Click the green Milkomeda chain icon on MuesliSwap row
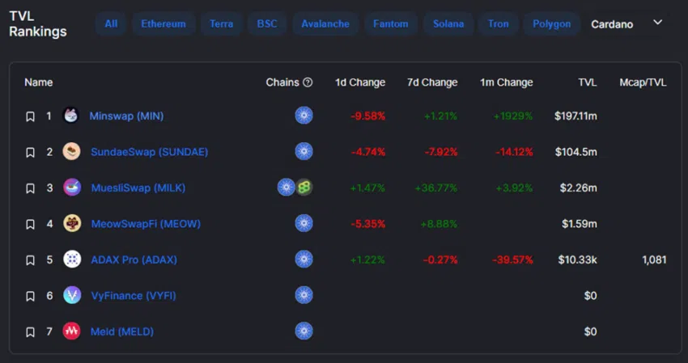Screen dimensions: 688x363 [304, 188]
